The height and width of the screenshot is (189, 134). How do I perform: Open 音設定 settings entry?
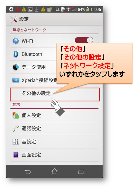54,142
